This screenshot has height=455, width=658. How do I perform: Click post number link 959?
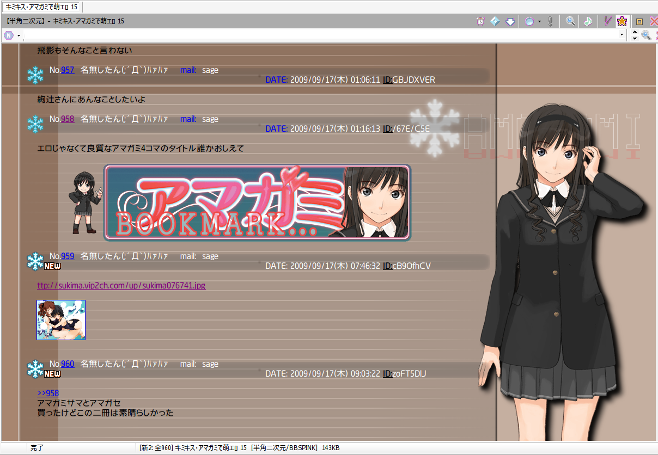tap(68, 256)
